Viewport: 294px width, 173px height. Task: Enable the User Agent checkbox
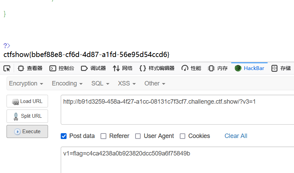point(138,136)
